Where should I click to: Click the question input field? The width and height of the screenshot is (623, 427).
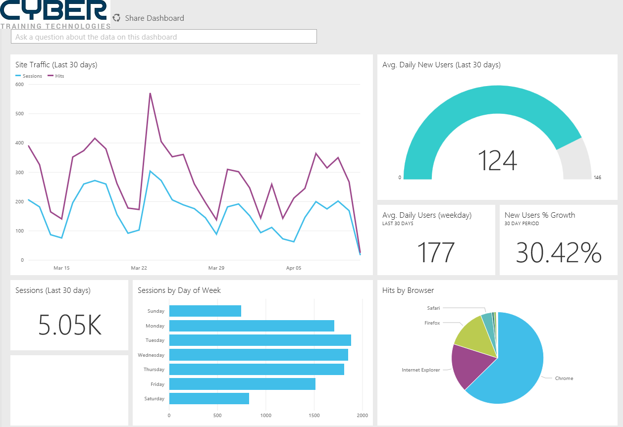point(163,36)
